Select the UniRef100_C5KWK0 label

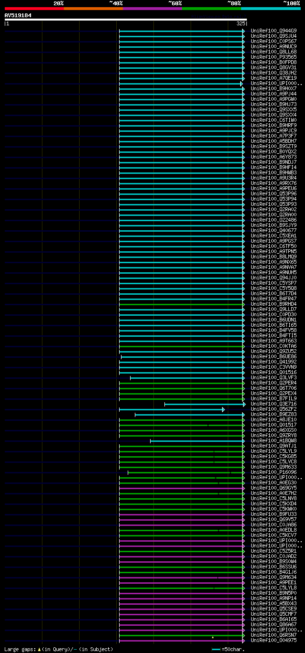click(x=274, y=509)
